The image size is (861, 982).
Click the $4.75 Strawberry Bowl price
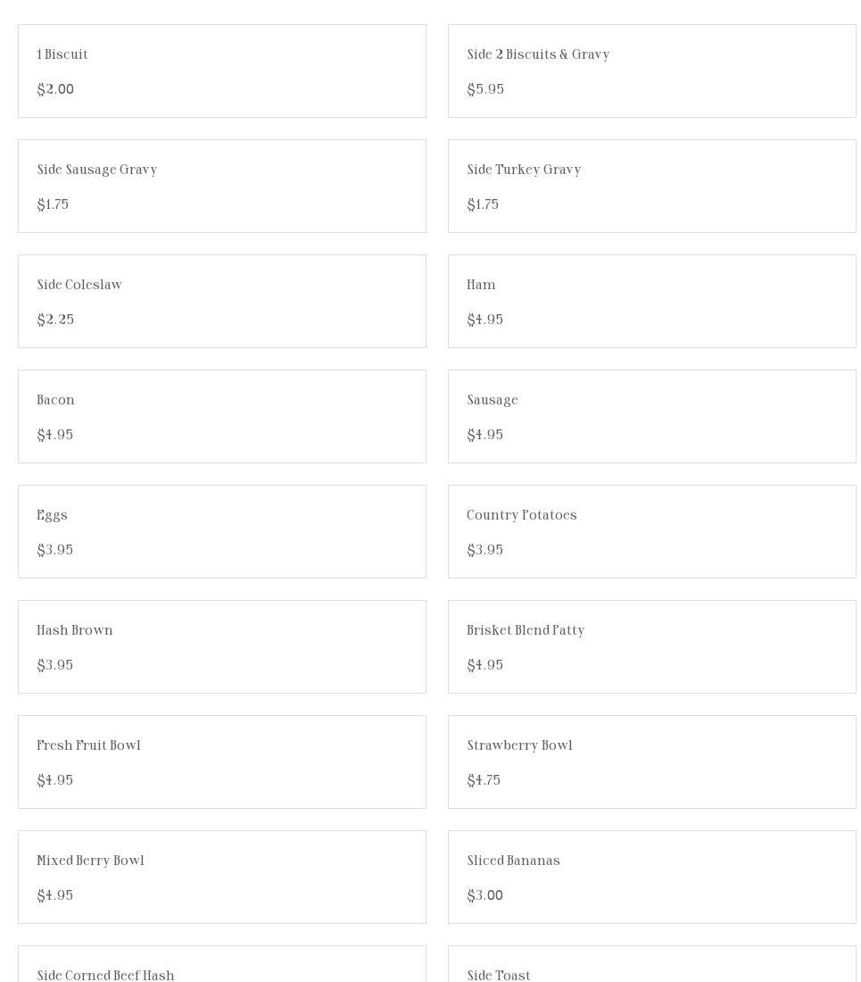[x=484, y=780]
